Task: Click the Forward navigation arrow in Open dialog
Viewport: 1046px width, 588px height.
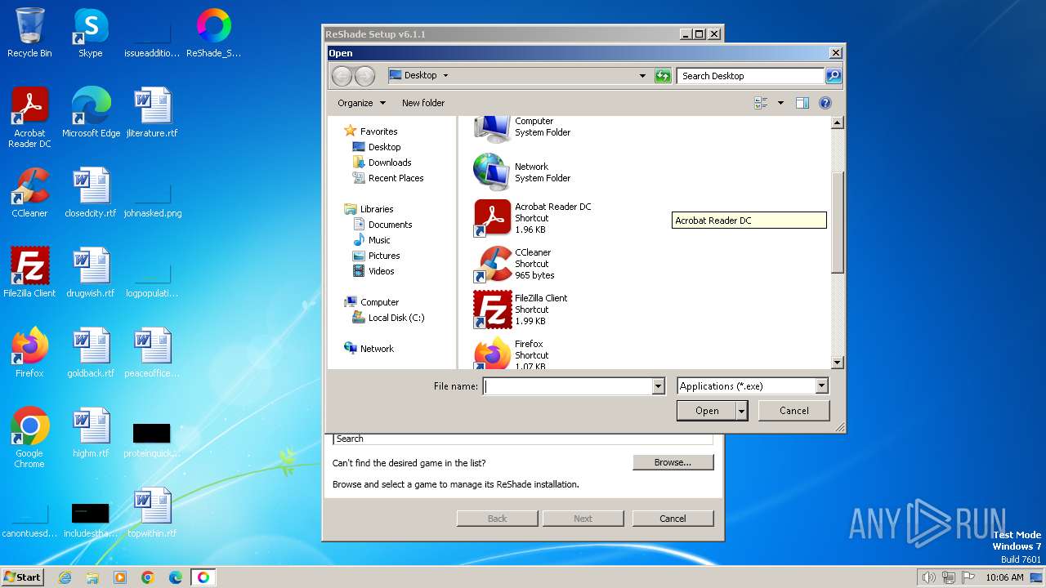Action: pyautogui.click(x=364, y=76)
